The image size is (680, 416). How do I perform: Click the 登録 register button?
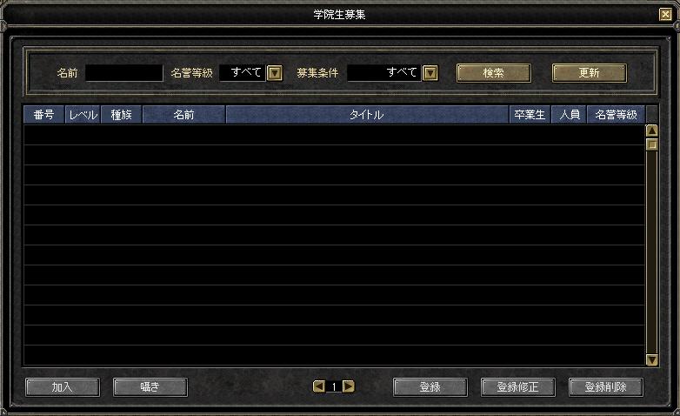(430, 387)
